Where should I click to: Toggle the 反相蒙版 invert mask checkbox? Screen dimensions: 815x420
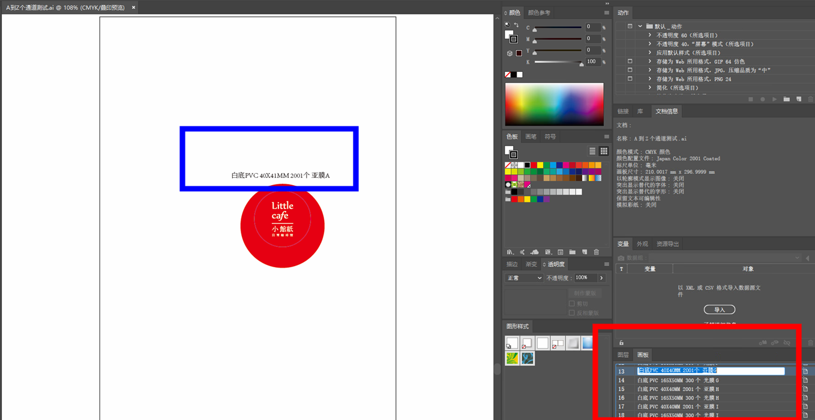point(572,313)
